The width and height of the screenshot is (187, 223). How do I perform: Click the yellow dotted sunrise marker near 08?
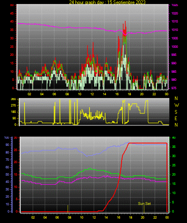point(68,209)
